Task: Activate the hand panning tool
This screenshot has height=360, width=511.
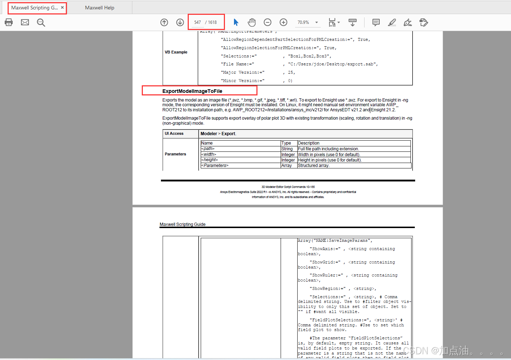Action: [x=252, y=22]
